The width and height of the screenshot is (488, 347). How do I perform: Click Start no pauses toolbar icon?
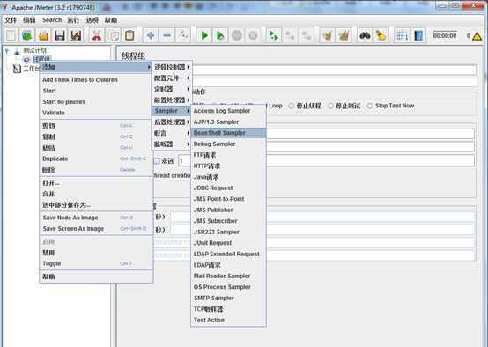point(220,35)
